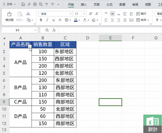Align text to top

pos(106,14)
